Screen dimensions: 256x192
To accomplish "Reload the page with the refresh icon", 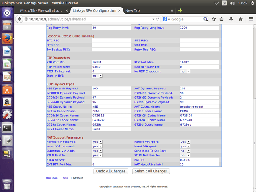I will coord(157,19).
